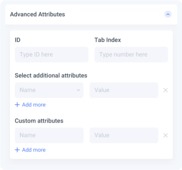This screenshot has width=182, height=170.
Task: Focus the Custom attributes Name field
Action: (49, 135)
